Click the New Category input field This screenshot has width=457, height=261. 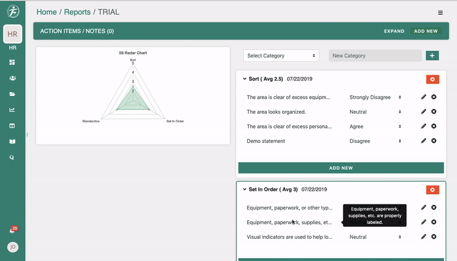(x=374, y=55)
